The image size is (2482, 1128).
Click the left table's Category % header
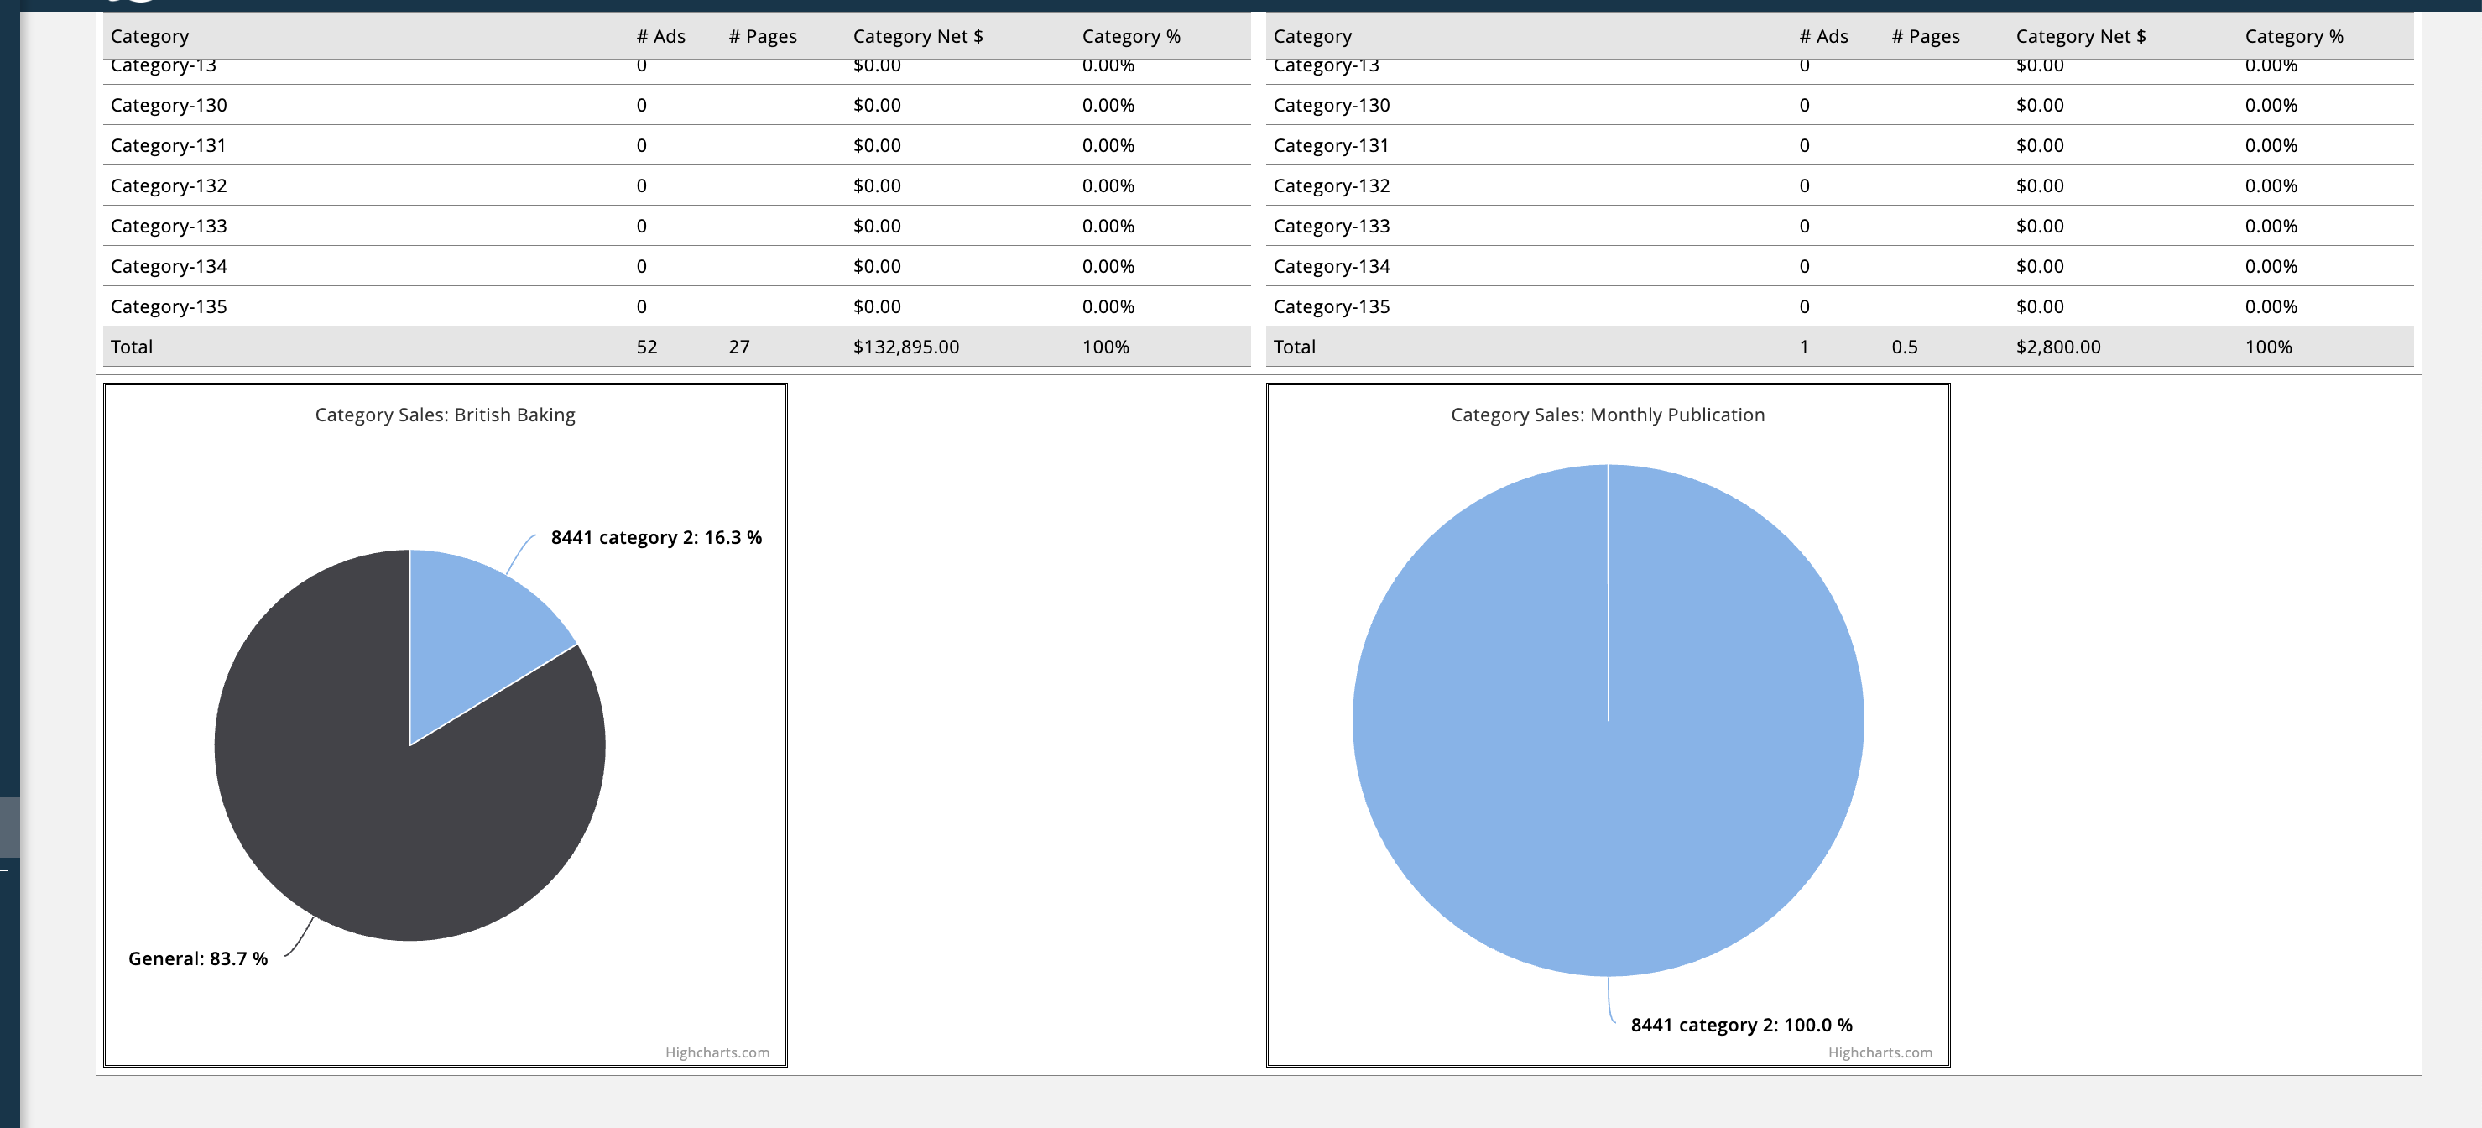(1131, 37)
